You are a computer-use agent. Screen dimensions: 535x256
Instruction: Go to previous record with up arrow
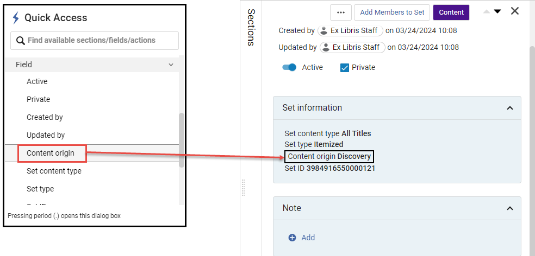(x=486, y=12)
